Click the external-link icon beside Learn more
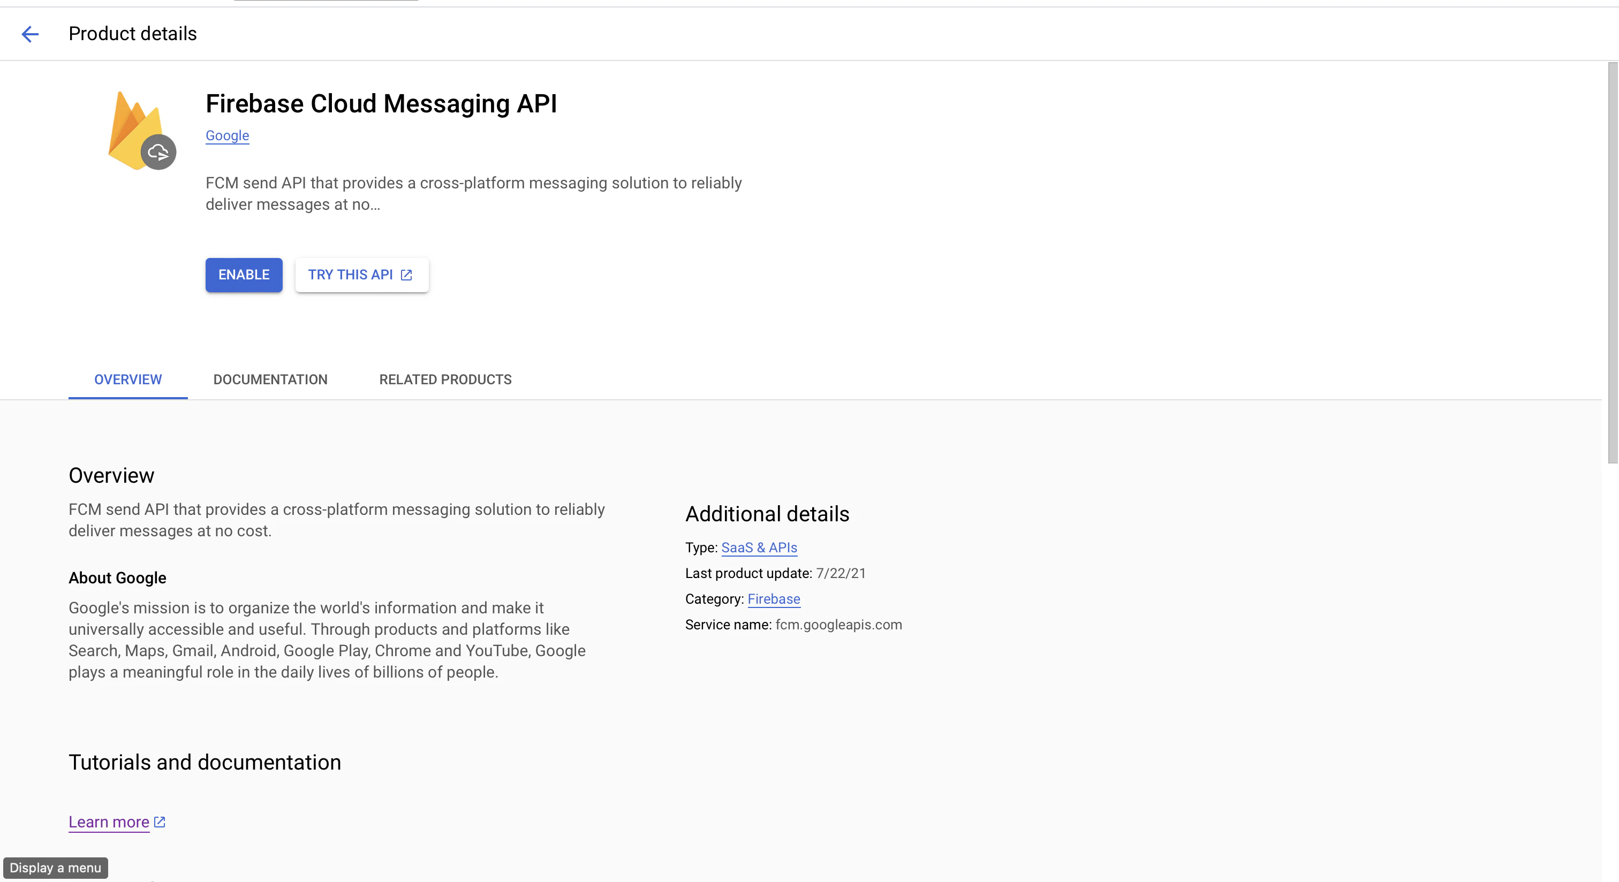 coord(160,822)
